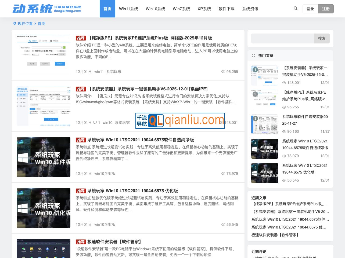Click the location pin icon in breadcrumb
The height and width of the screenshot is (258, 345).
pos(15,24)
